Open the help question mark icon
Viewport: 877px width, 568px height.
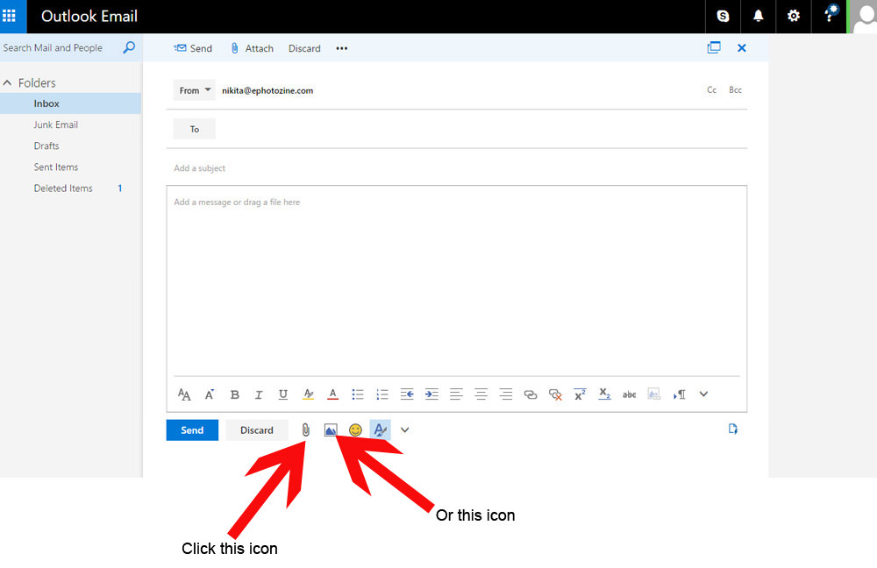pos(830,15)
